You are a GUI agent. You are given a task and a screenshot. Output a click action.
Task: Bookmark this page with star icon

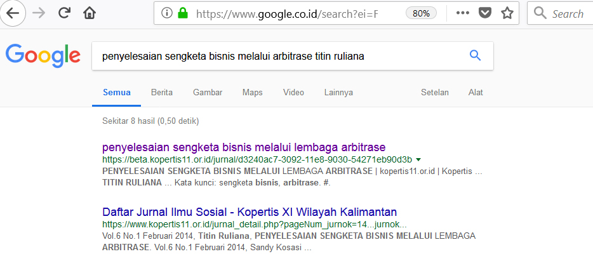pos(507,13)
